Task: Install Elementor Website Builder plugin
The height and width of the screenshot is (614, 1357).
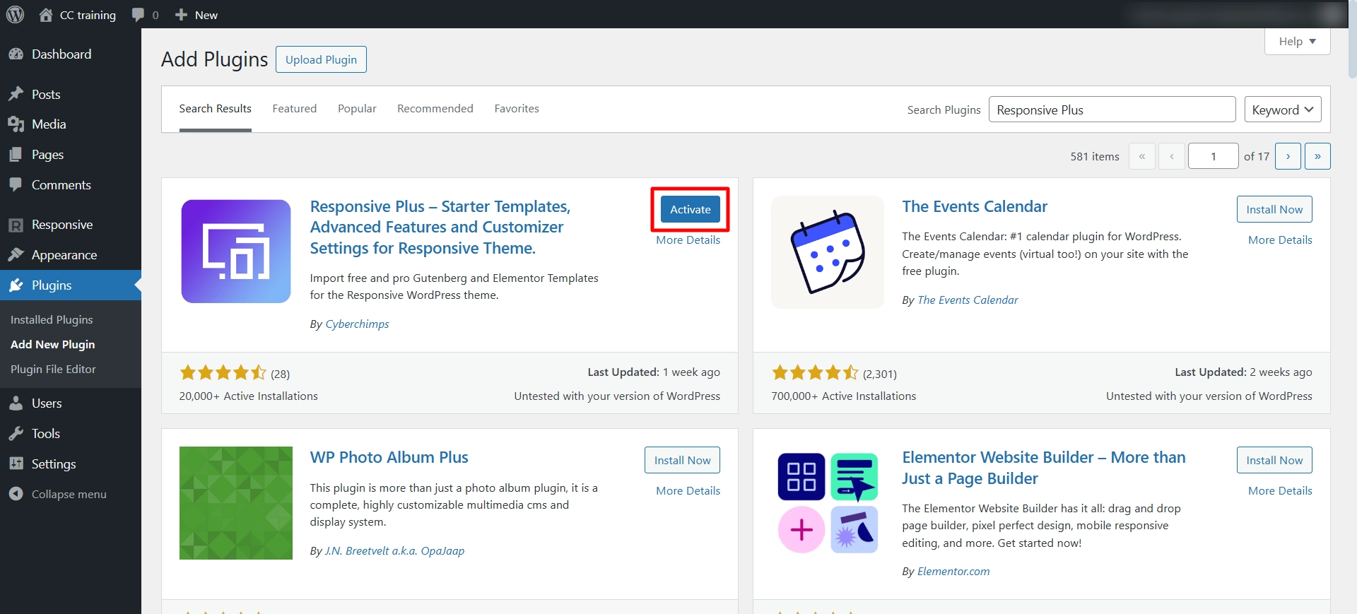Action: 1274,460
